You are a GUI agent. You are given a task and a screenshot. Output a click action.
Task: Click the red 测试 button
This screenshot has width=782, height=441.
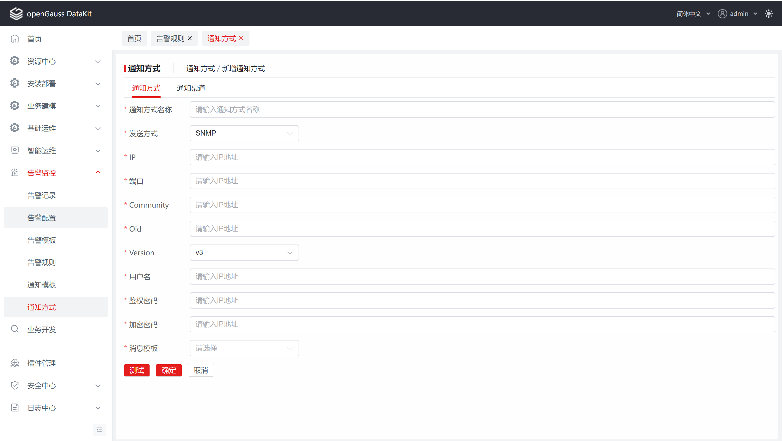(x=137, y=370)
